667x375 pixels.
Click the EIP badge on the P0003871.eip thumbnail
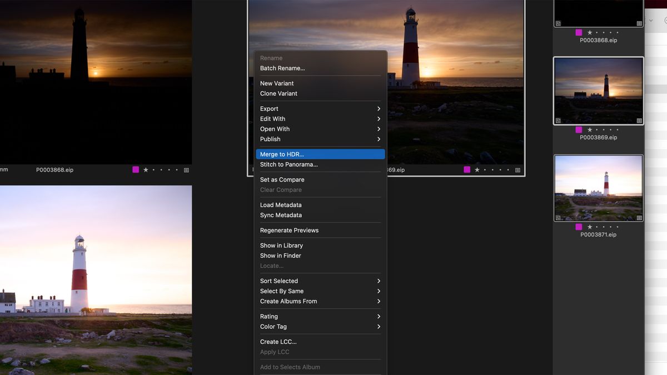point(558,217)
